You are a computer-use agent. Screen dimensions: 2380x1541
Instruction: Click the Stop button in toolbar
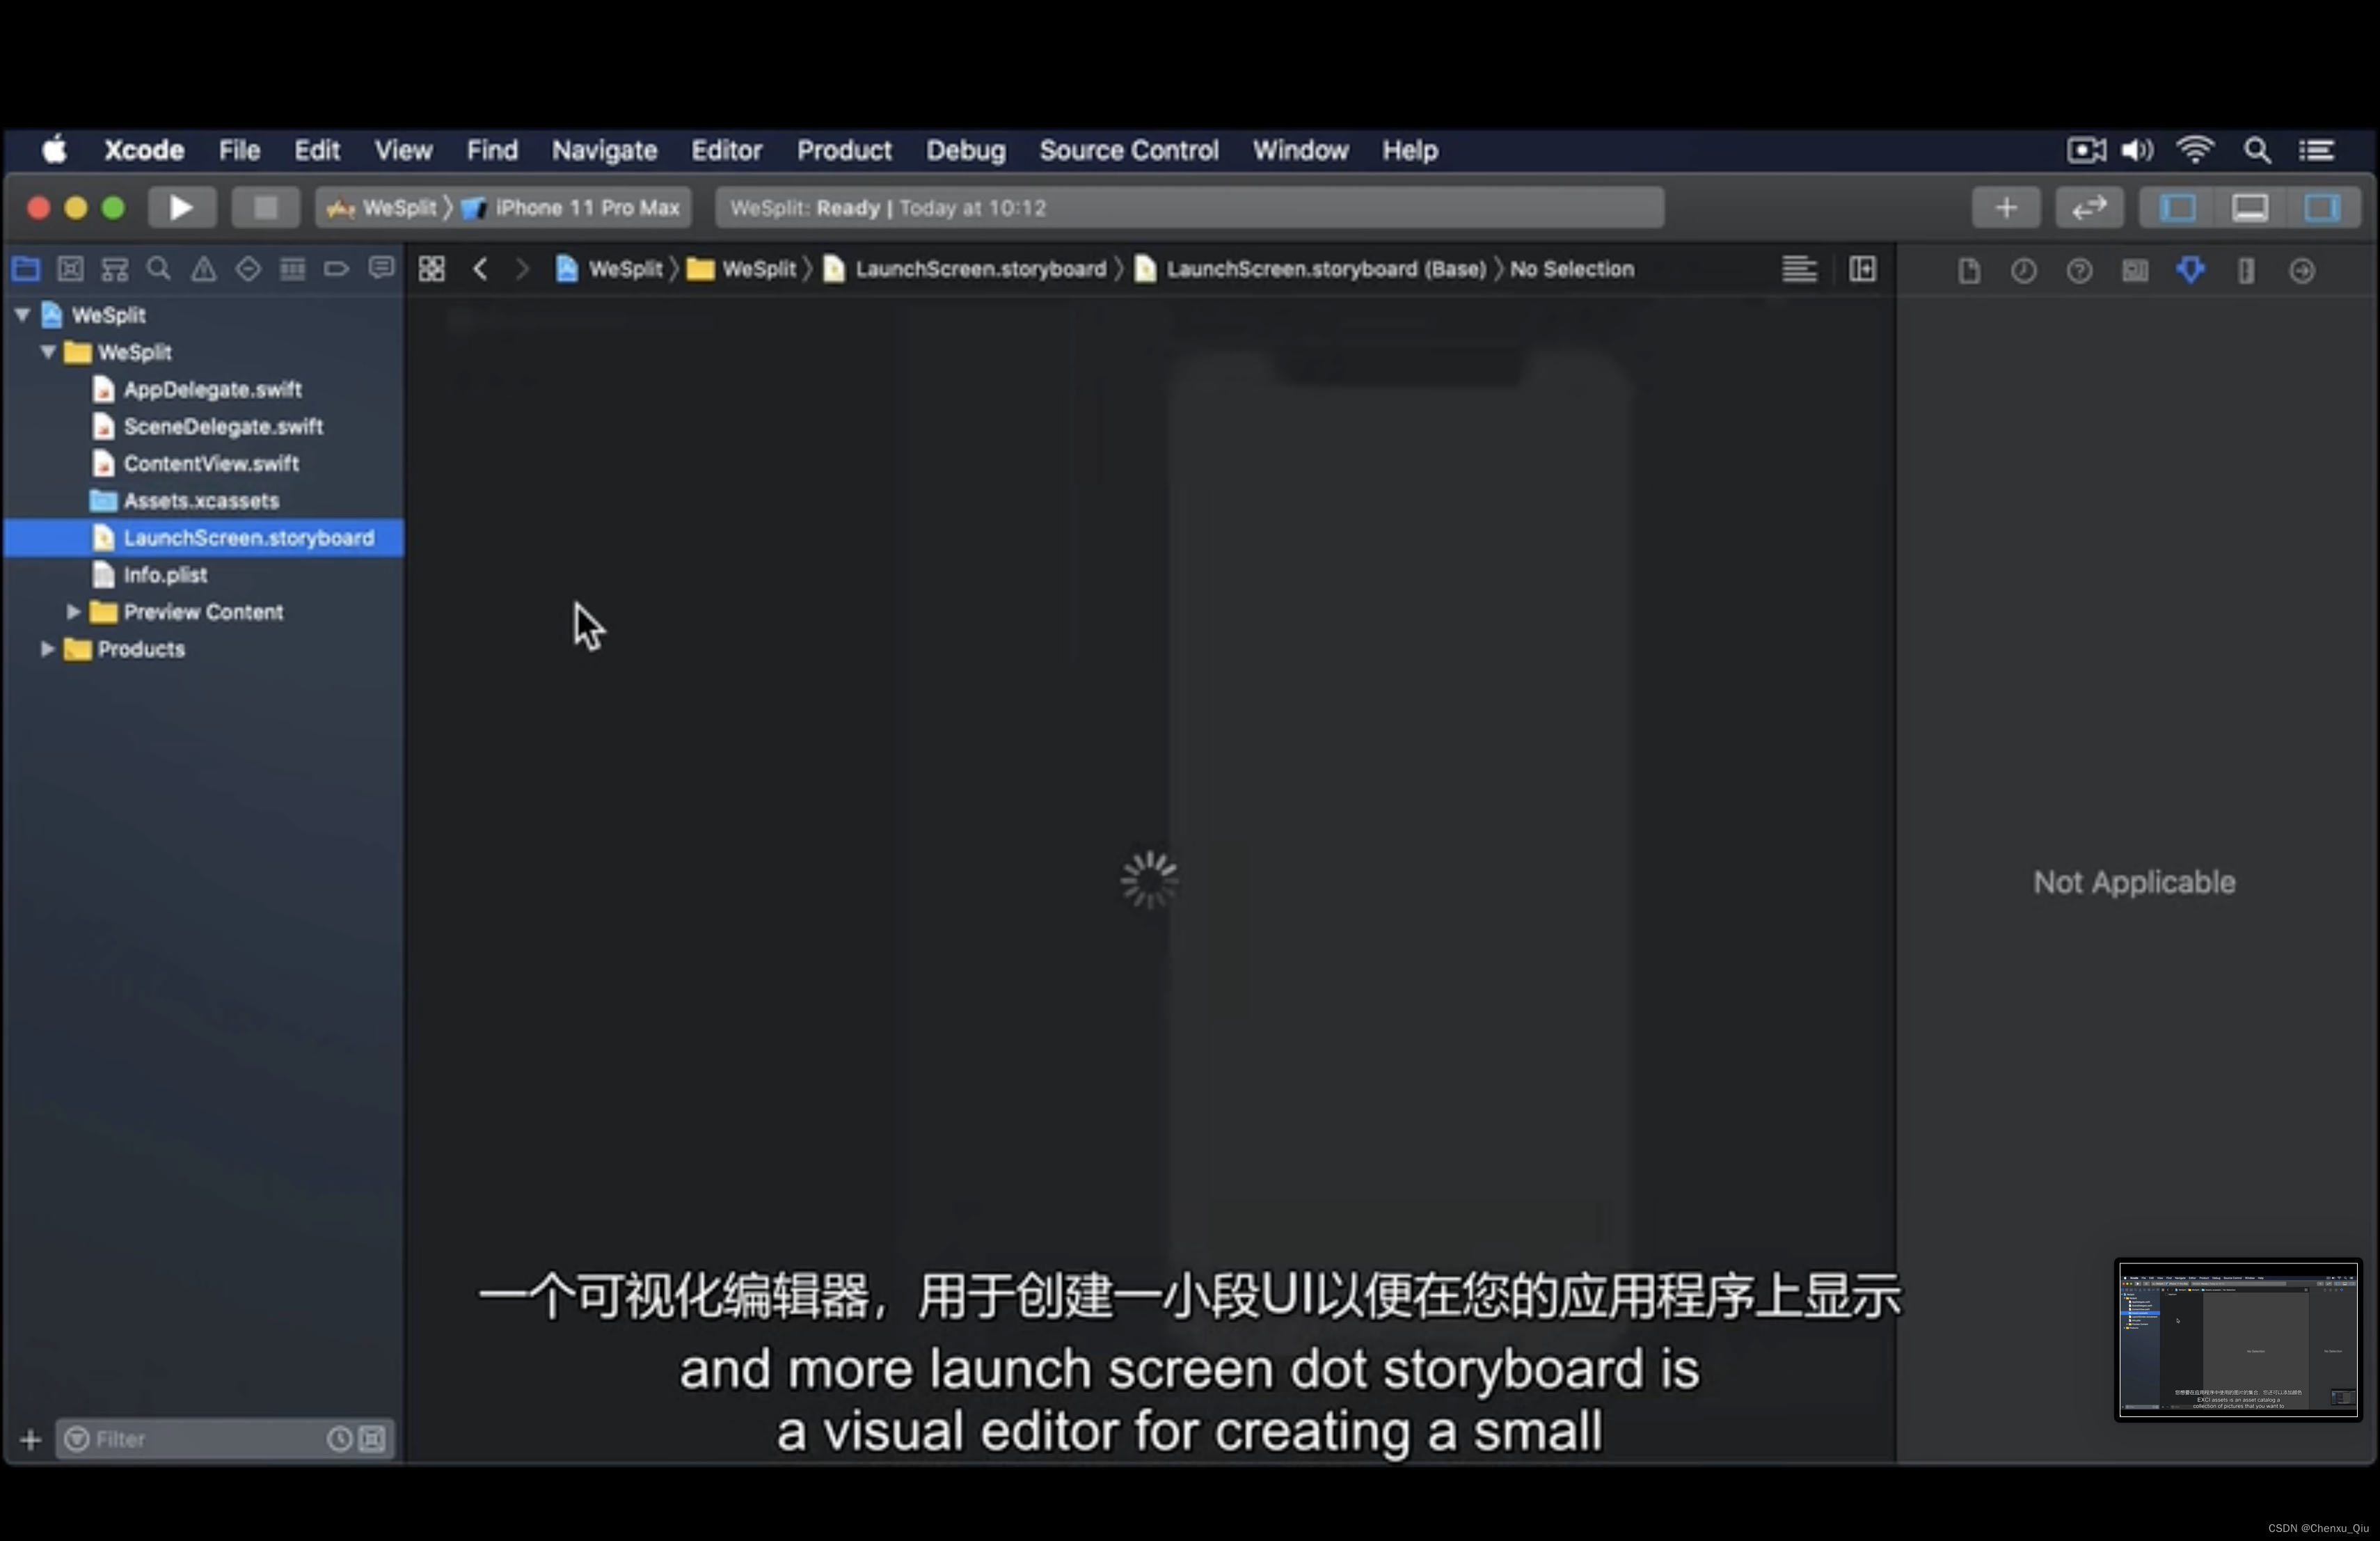click(x=265, y=208)
